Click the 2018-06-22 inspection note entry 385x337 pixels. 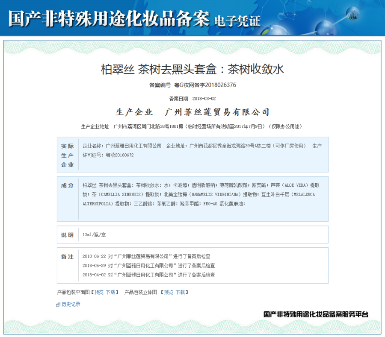(x=146, y=256)
